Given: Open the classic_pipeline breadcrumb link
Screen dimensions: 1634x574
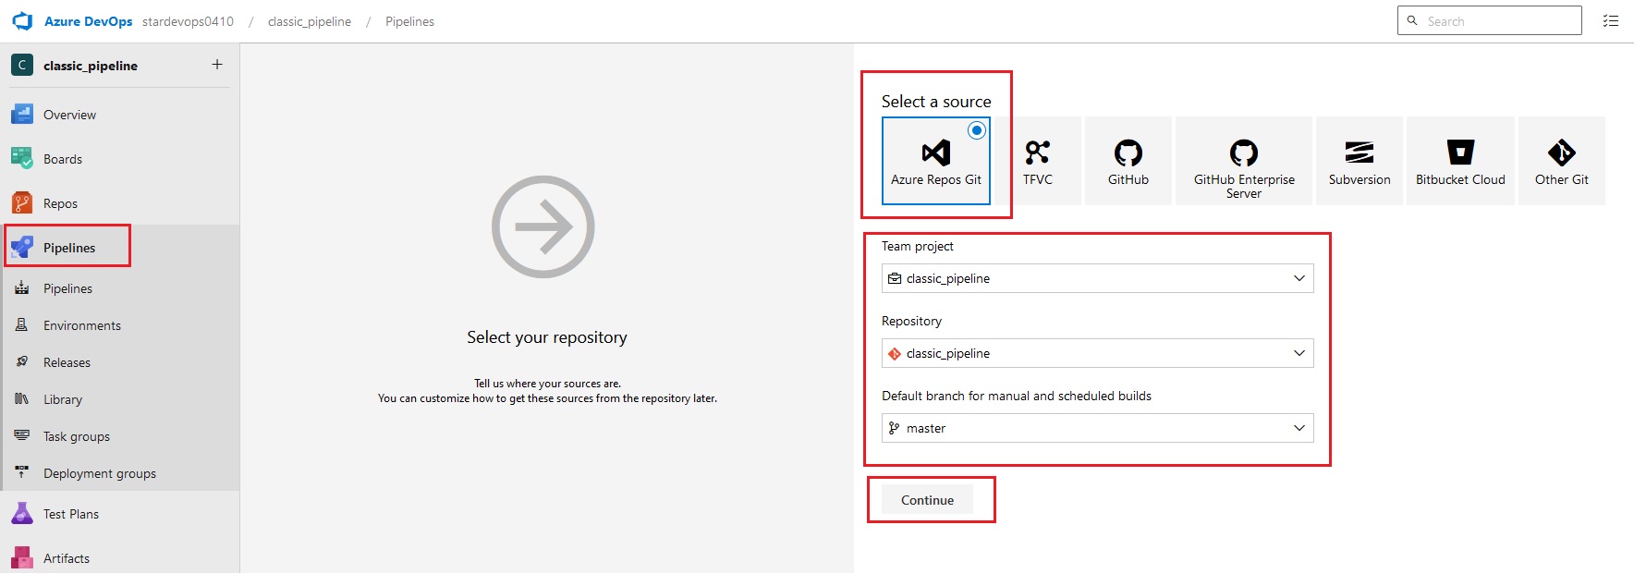Looking at the screenshot, I should pyautogui.click(x=310, y=21).
